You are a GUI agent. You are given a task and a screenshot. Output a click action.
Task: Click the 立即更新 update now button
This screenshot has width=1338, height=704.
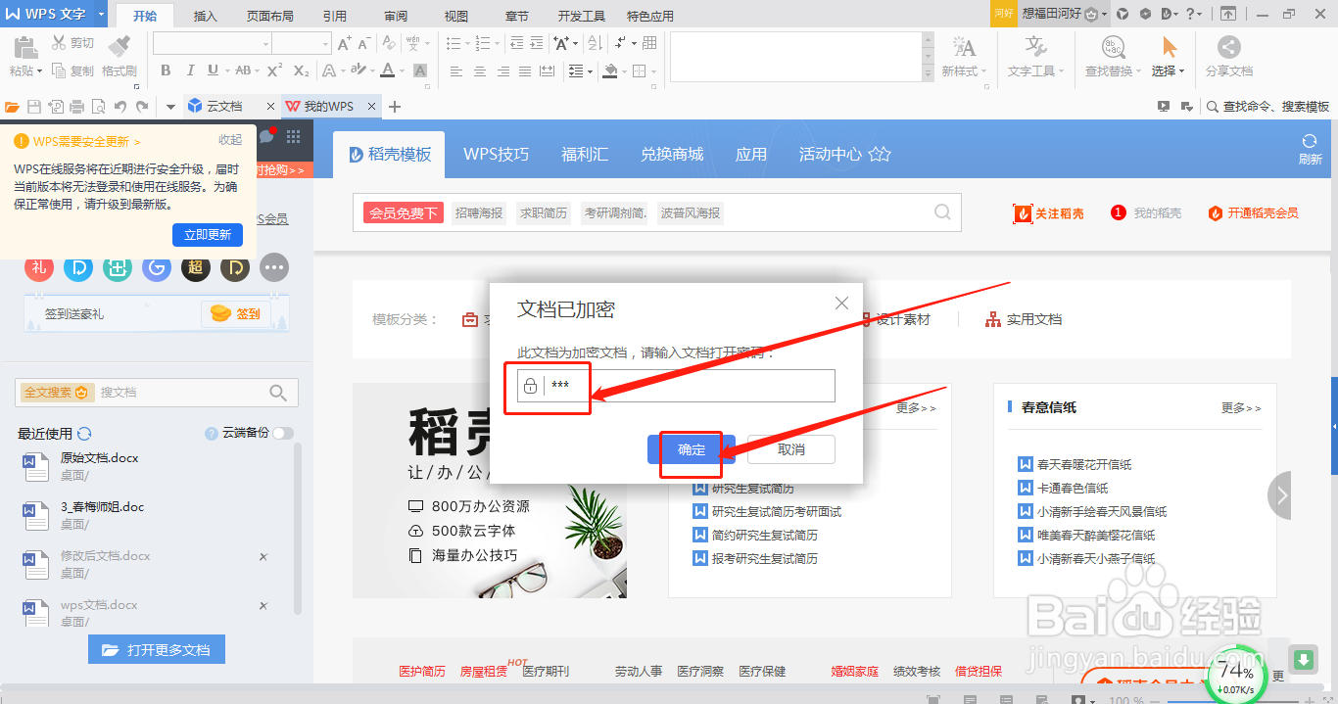click(x=207, y=235)
